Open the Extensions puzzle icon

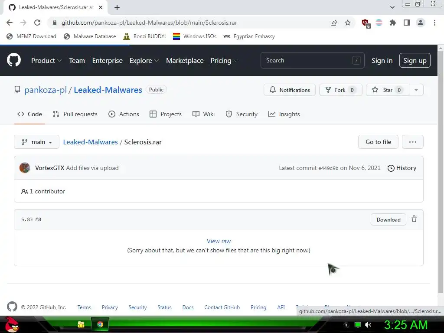point(392,23)
